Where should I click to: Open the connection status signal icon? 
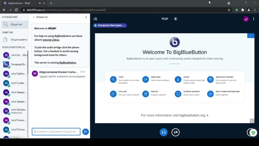246,19
